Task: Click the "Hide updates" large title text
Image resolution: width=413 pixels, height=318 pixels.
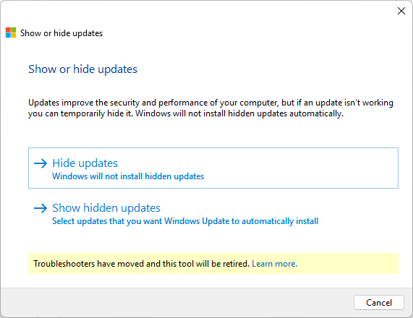Action: (85, 163)
